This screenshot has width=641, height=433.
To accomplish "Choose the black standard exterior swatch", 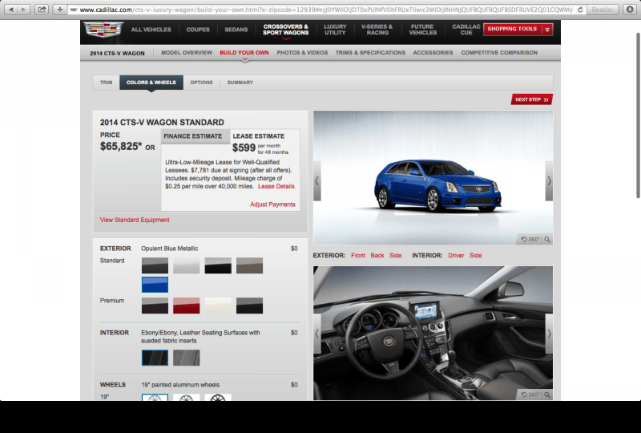I will click(218, 265).
